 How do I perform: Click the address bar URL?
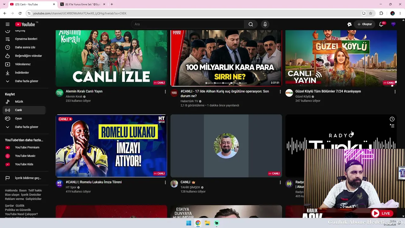click(x=80, y=13)
